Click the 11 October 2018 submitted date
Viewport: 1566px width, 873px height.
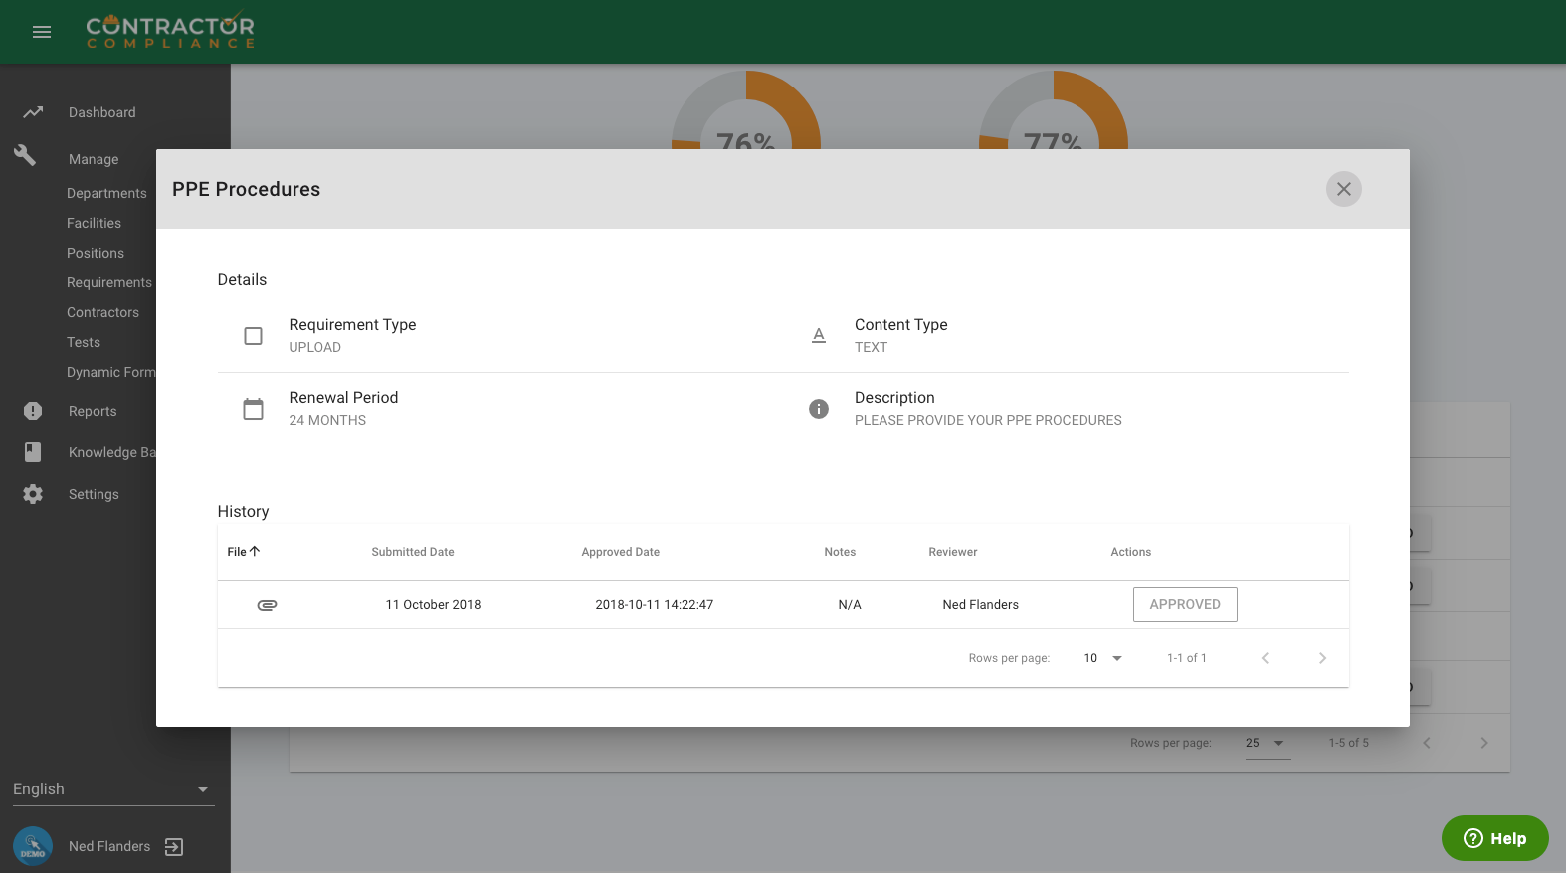pyautogui.click(x=433, y=605)
